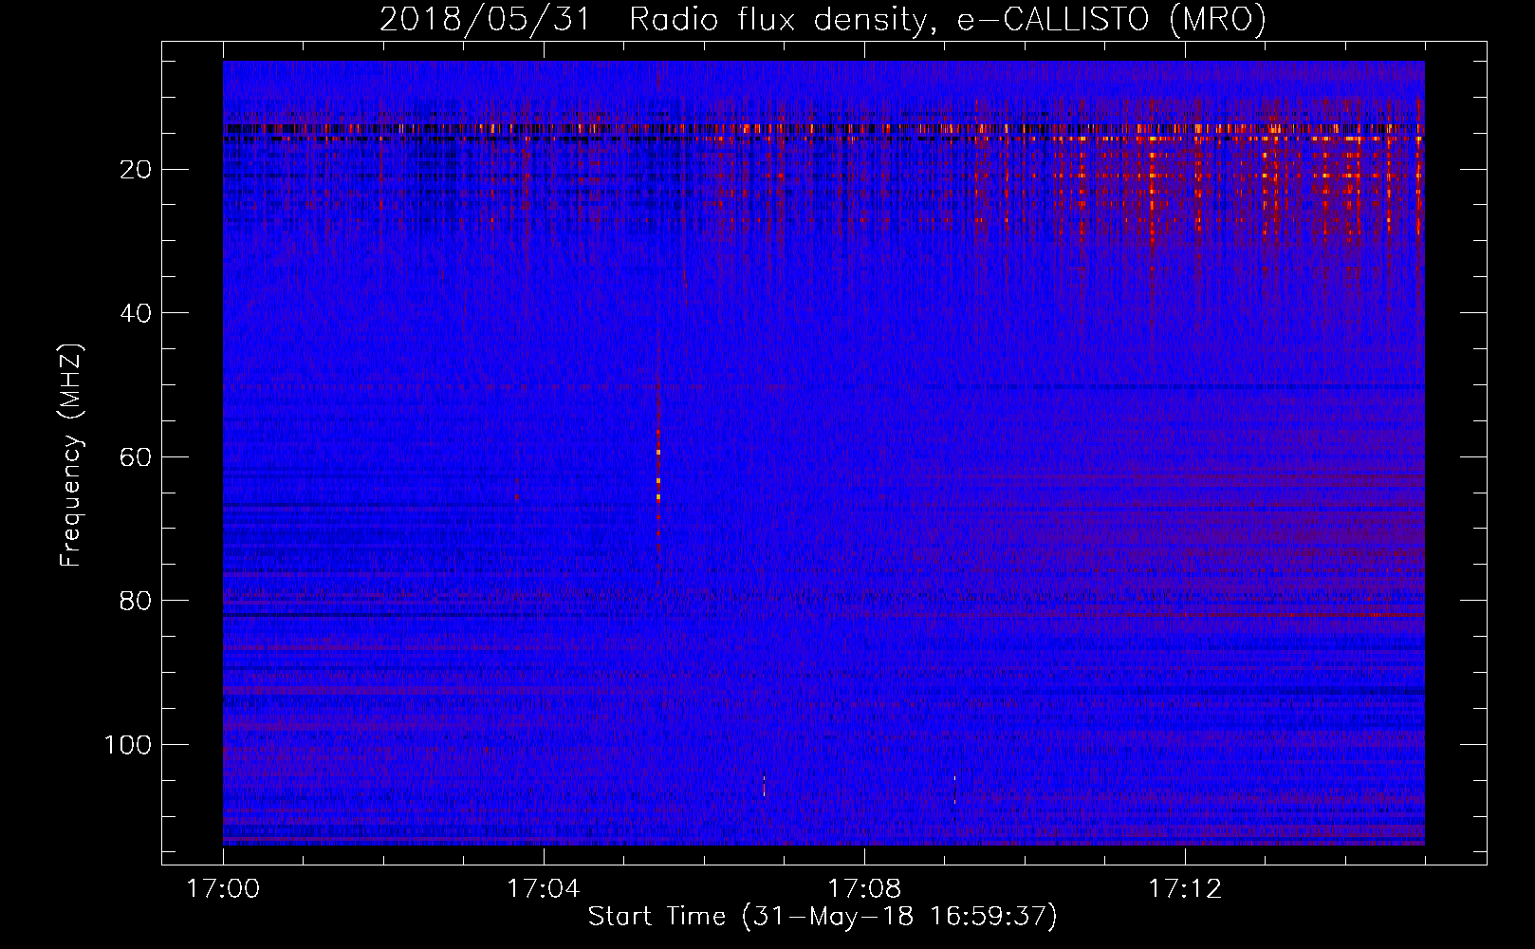The width and height of the screenshot is (1535, 949).
Task: Click the 80 MHz frequency tick label
Action: point(136,600)
